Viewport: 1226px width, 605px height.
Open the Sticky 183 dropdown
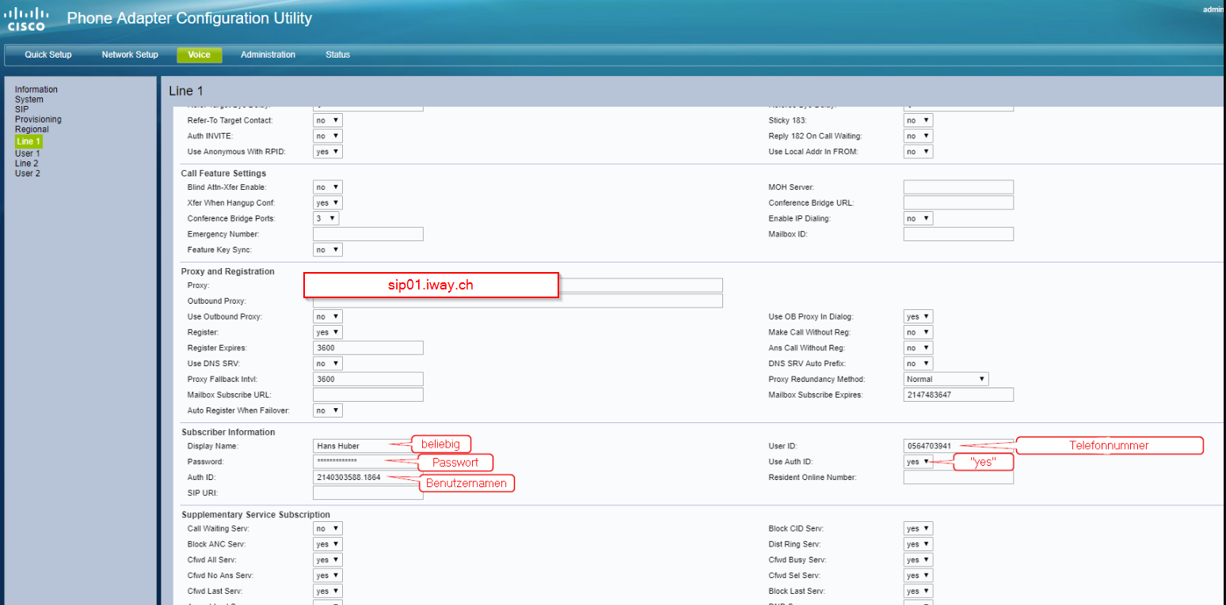918,120
